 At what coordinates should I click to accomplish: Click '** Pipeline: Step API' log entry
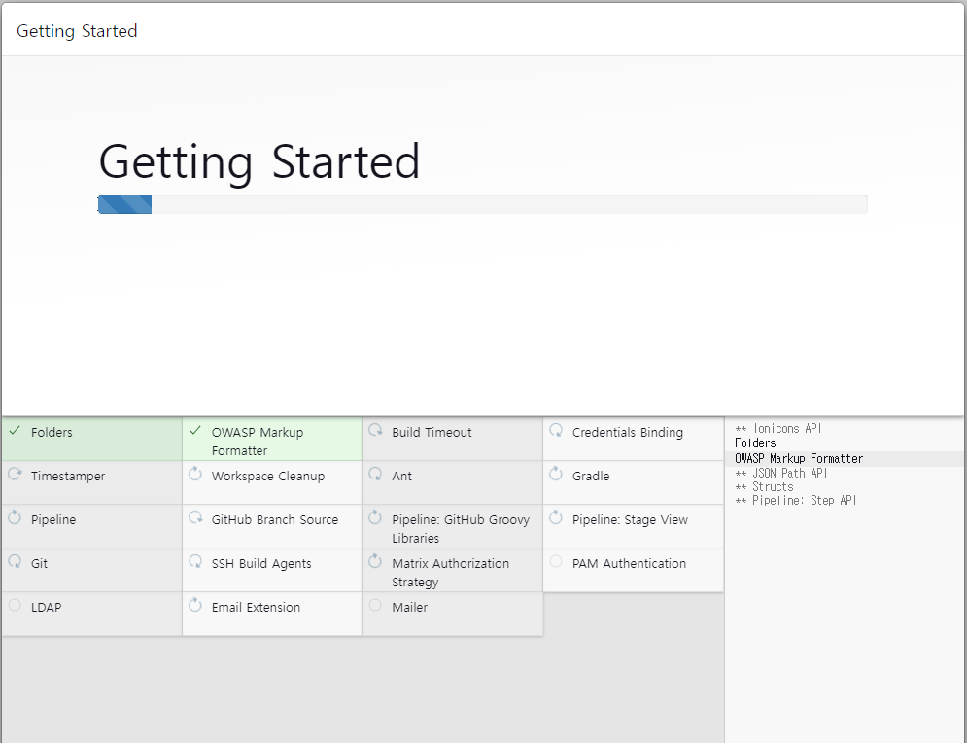pyautogui.click(x=796, y=501)
